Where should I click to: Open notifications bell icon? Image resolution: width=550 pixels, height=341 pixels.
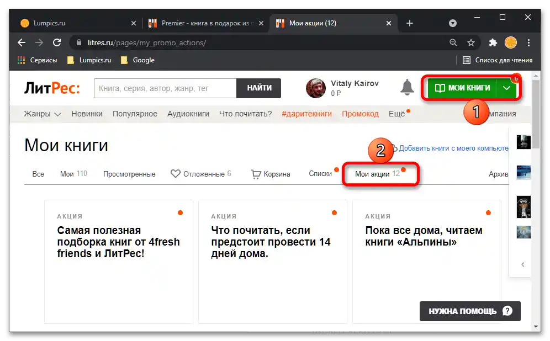click(407, 88)
